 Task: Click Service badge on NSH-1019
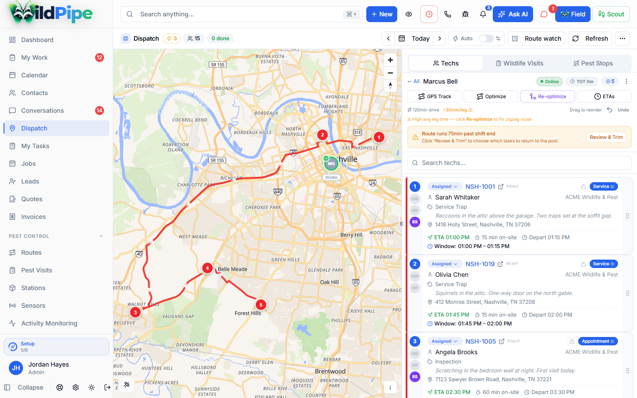[x=603, y=264]
